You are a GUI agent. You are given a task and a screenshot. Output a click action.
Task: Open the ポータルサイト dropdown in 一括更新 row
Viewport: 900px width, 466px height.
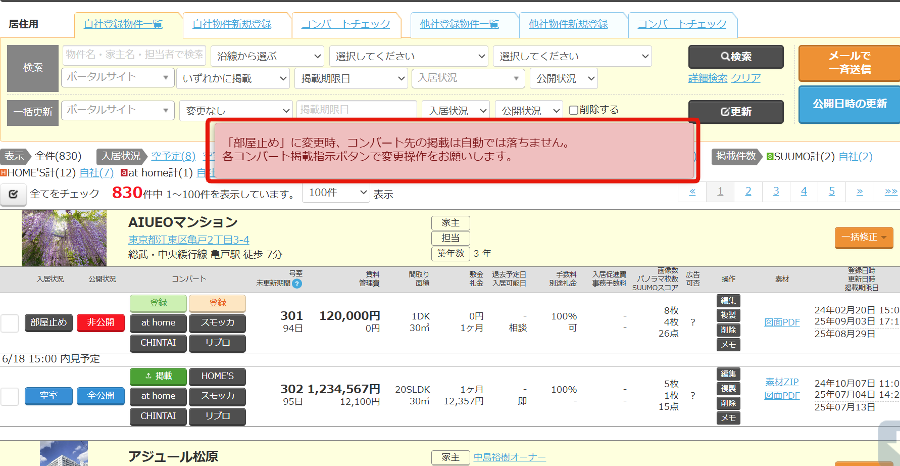click(x=118, y=110)
